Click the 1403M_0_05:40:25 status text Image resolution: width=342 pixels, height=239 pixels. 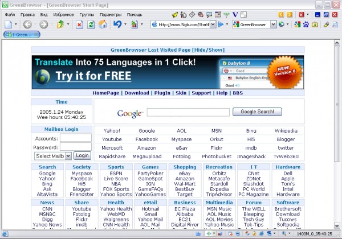(315, 234)
